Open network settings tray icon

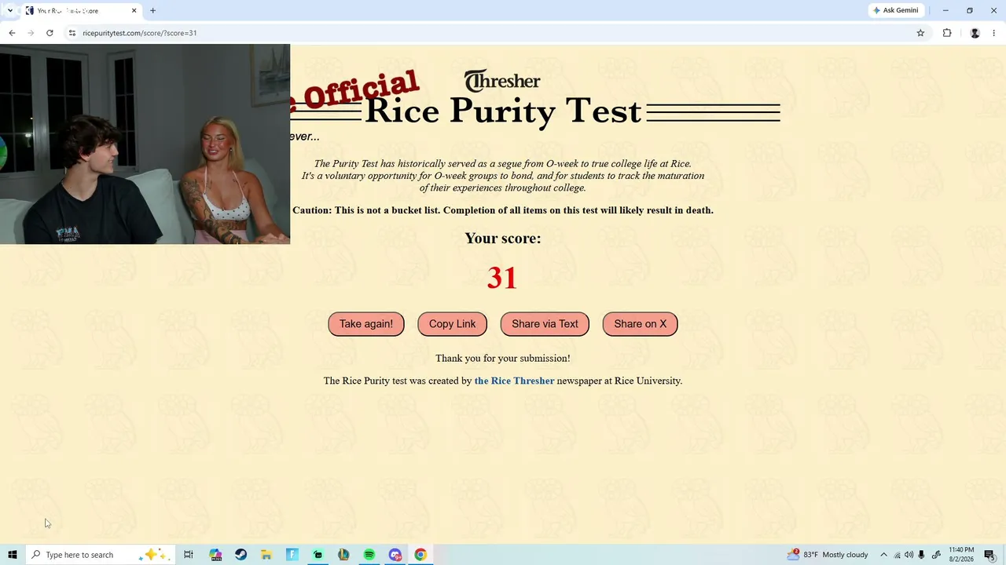click(897, 555)
